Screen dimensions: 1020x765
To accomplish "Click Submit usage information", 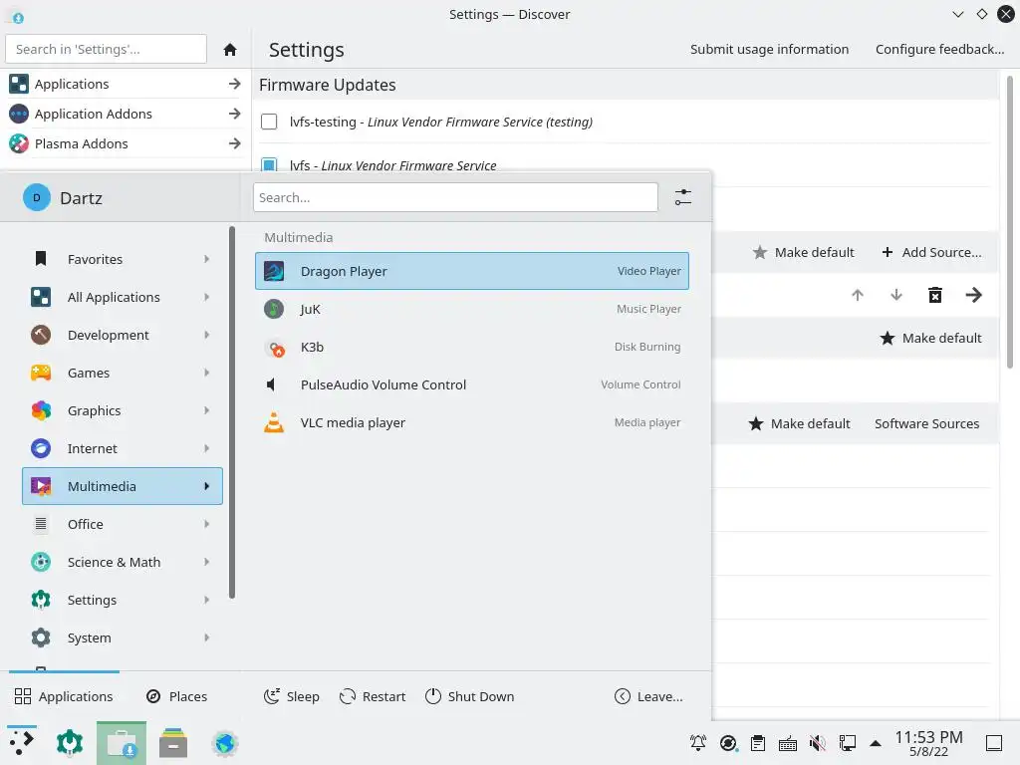I will click(769, 50).
